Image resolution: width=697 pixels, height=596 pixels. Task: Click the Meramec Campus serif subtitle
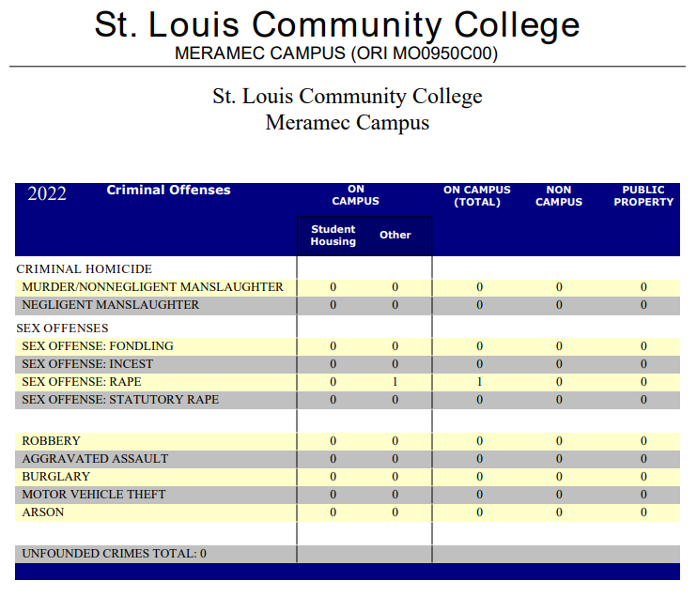[347, 122]
